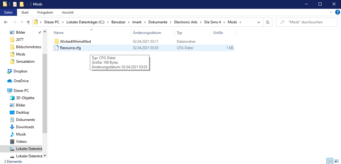Click the Resource.cfg file icon

coord(56,48)
